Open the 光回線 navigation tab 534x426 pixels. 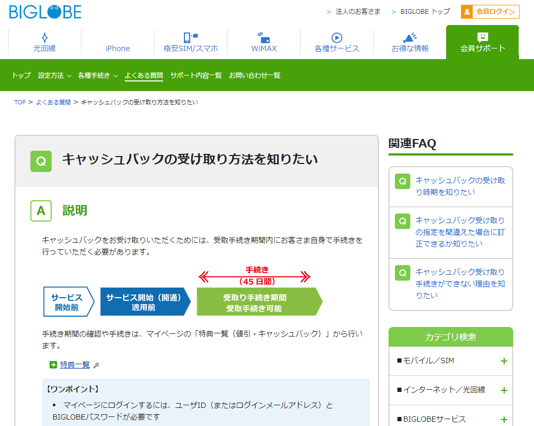tap(45, 42)
